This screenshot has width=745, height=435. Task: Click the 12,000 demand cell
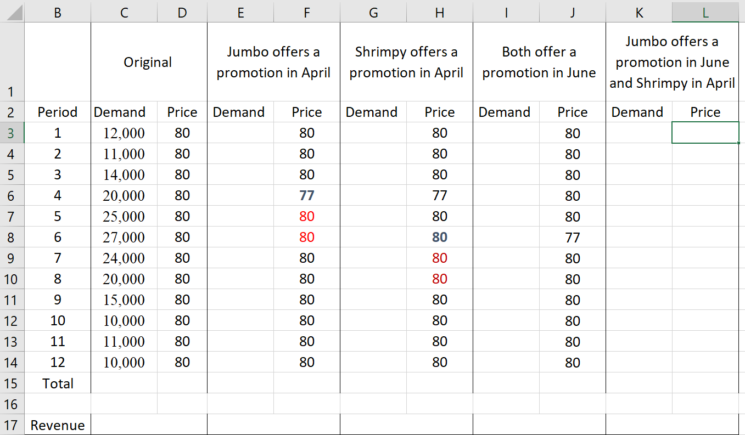pyautogui.click(x=124, y=133)
